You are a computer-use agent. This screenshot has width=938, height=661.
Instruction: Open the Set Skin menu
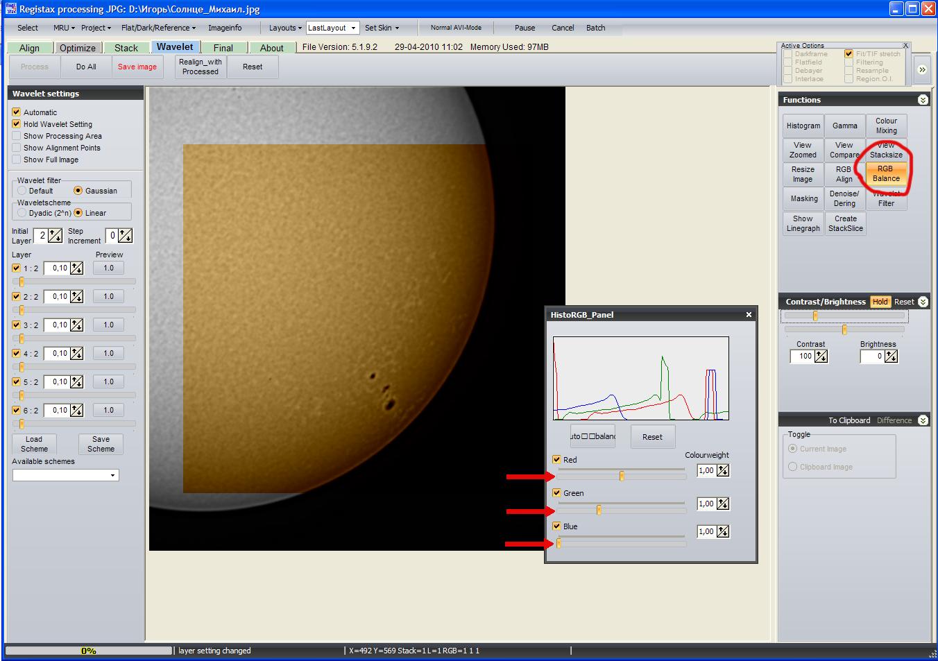[382, 28]
